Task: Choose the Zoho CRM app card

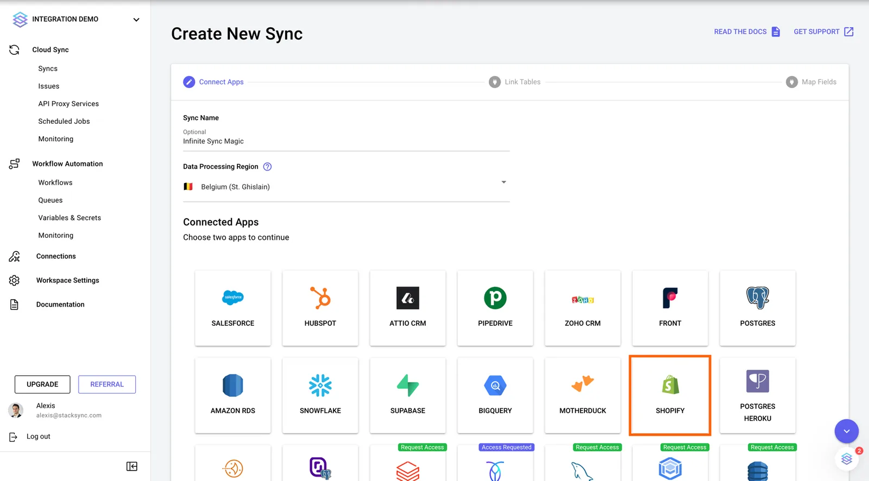Action: click(583, 308)
